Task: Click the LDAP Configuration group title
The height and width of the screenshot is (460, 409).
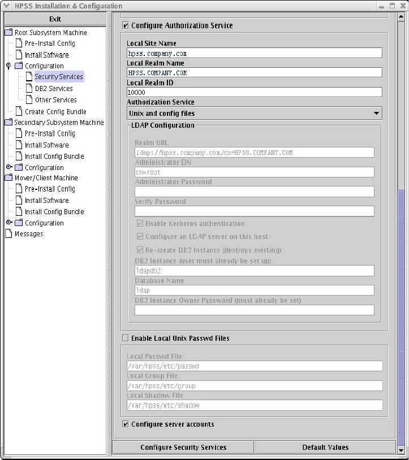Action: coord(163,125)
